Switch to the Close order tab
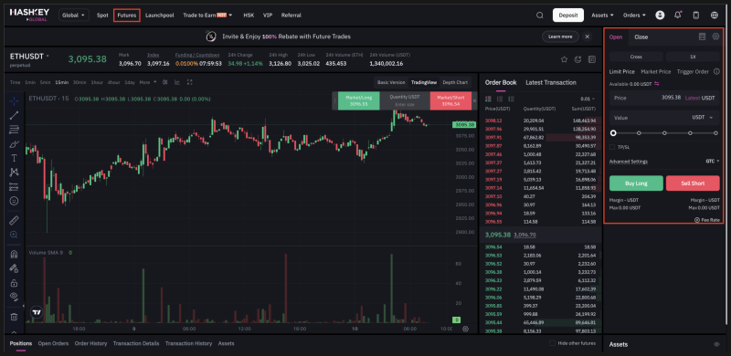This screenshot has height=356, width=731. click(641, 37)
